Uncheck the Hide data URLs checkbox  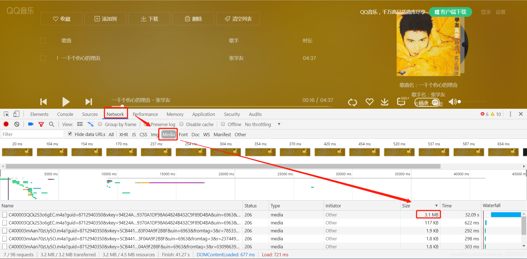70,134
